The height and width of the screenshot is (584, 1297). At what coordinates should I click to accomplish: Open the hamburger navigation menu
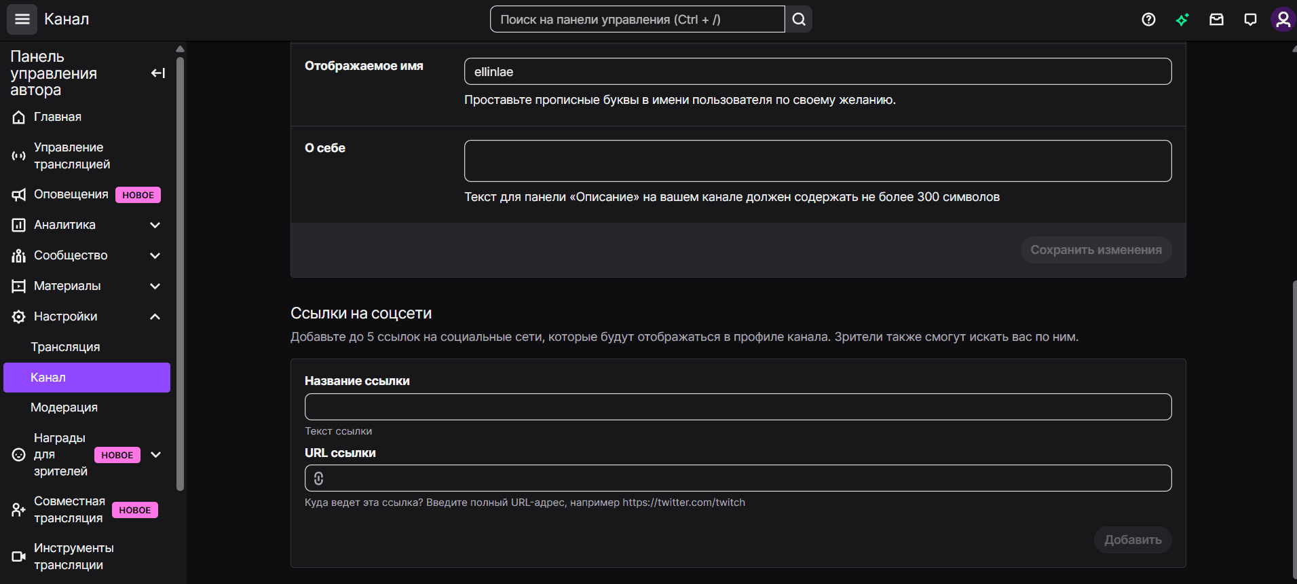pyautogui.click(x=22, y=19)
